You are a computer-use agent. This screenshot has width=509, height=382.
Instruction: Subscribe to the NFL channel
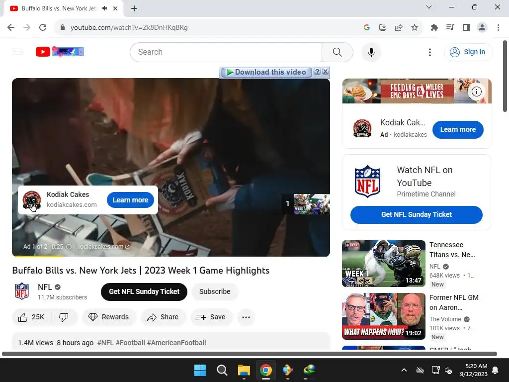tap(215, 291)
